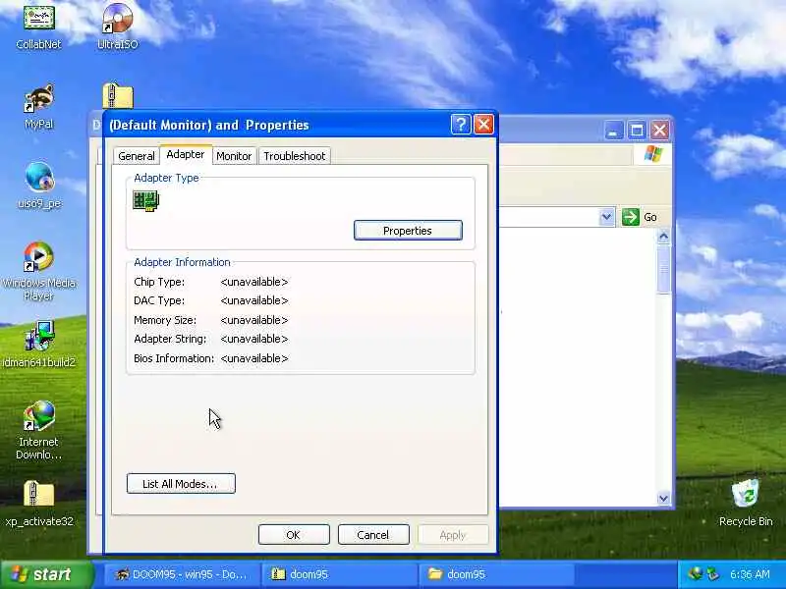This screenshot has height=589, width=786.
Task: Select the UltraISO desktop shortcut
Action: pos(118,27)
